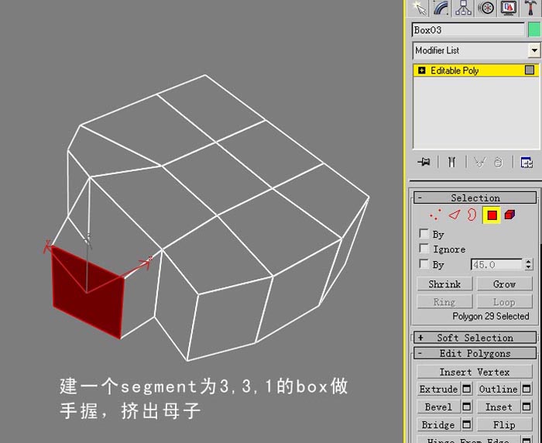The height and width of the screenshot is (443, 542).
Task: Open the Motion panel tab
Action: (485, 8)
